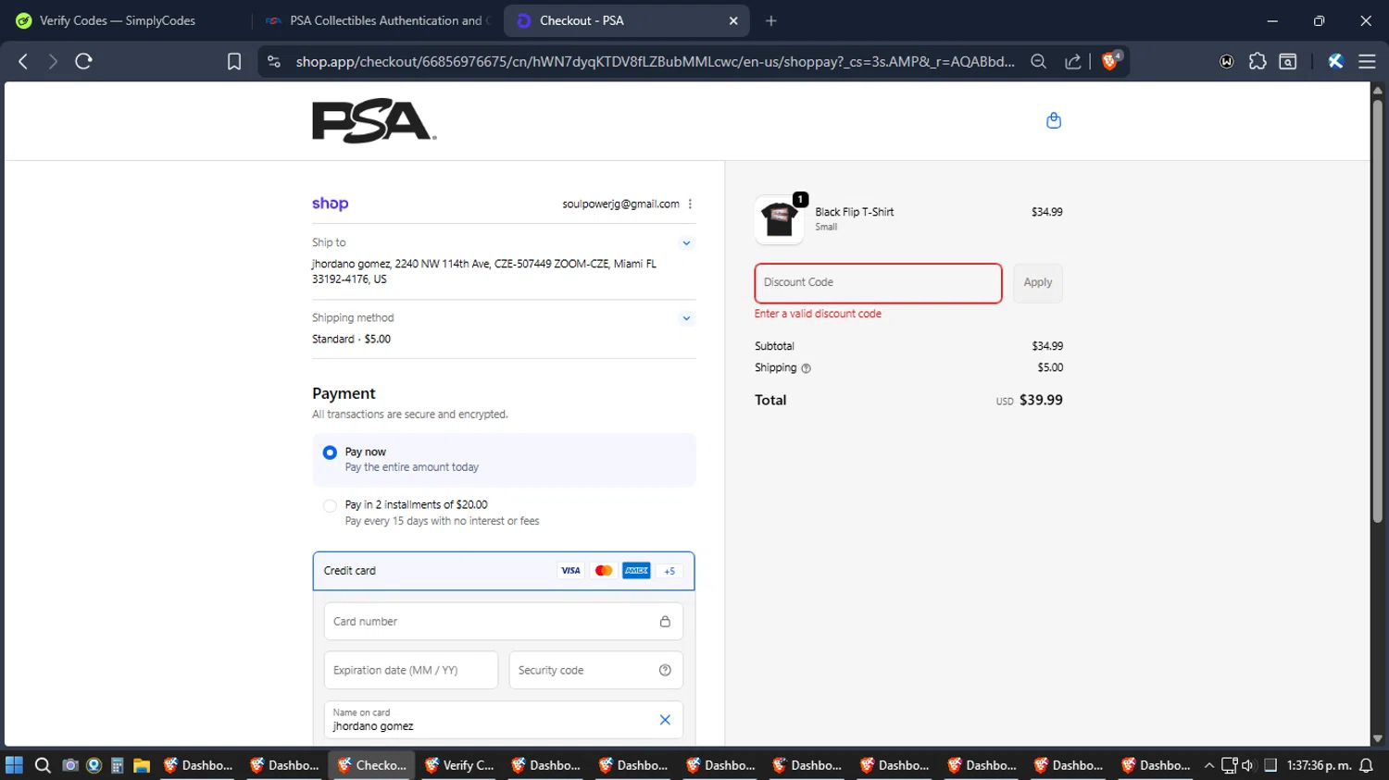This screenshot has width=1389, height=780.
Task: Switch to the 'Verify C...' taskbar window
Action: click(459, 765)
